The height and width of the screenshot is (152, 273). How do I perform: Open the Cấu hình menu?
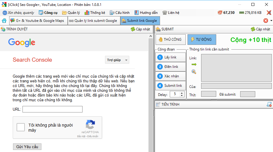tap(119, 13)
